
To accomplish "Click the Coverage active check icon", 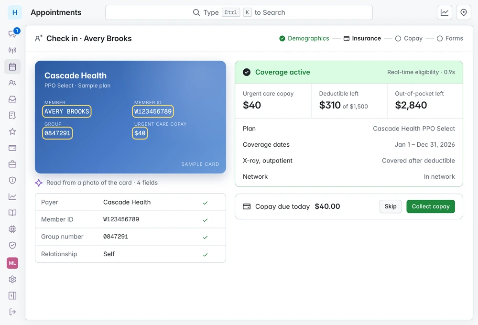I will [x=247, y=72].
